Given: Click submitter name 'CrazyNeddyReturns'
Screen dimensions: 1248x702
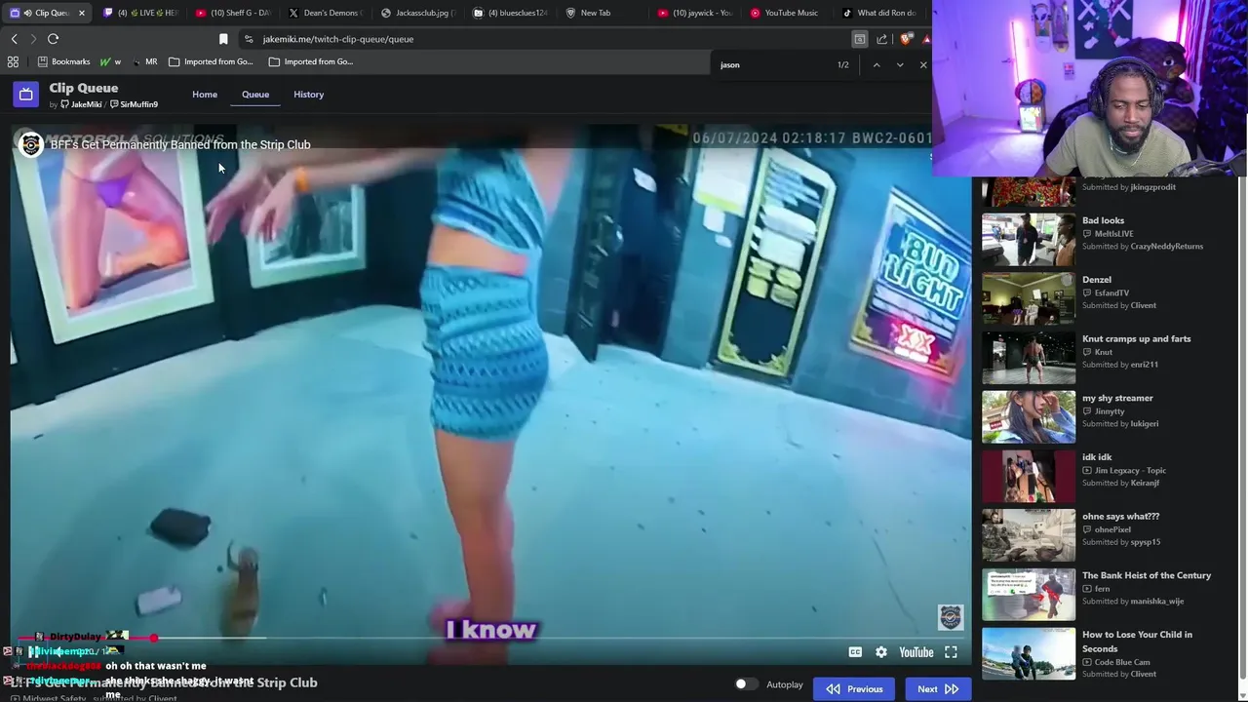Looking at the screenshot, I should tap(1166, 247).
